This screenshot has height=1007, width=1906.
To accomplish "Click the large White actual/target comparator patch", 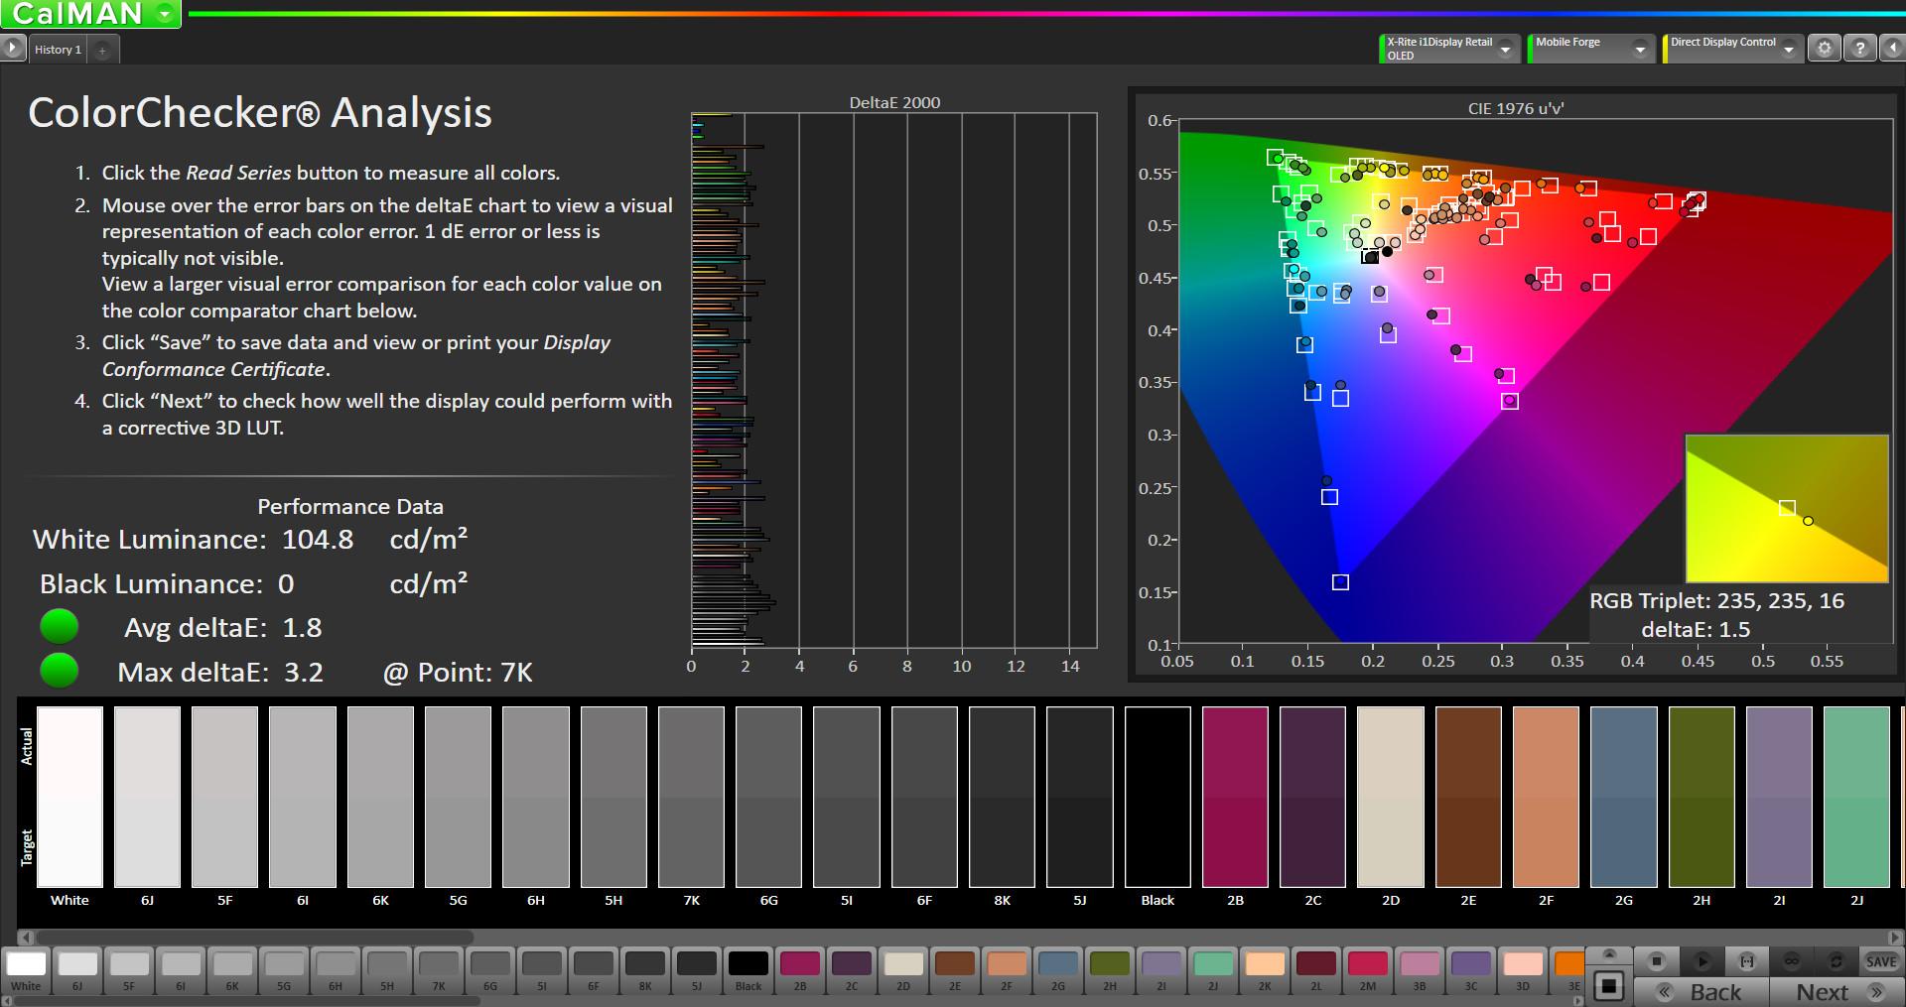I will click(69, 797).
